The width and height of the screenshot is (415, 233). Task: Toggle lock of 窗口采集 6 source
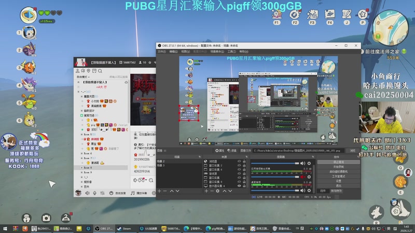244,169
